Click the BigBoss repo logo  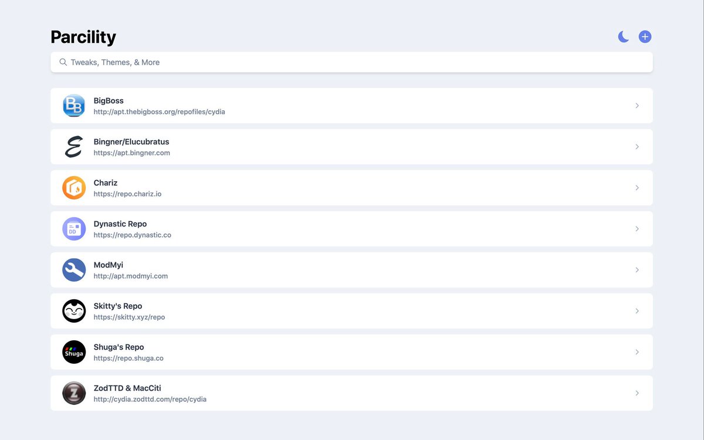(74, 106)
